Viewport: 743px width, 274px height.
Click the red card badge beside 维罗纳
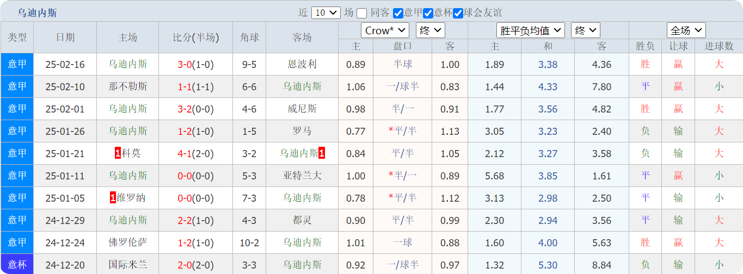click(113, 198)
